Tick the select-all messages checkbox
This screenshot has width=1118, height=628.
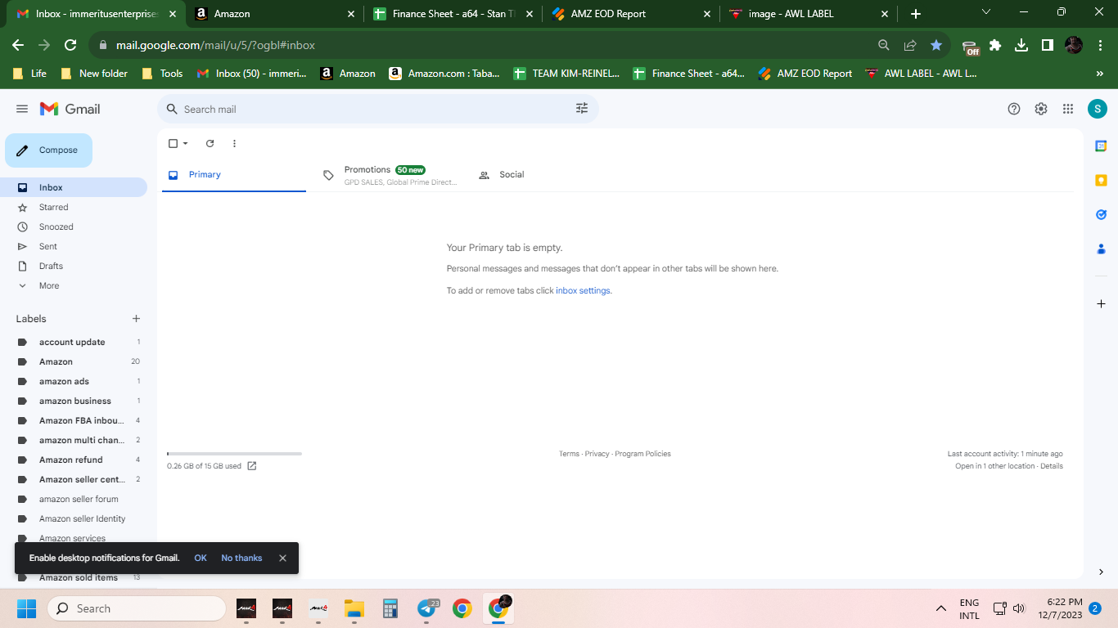tap(173, 143)
